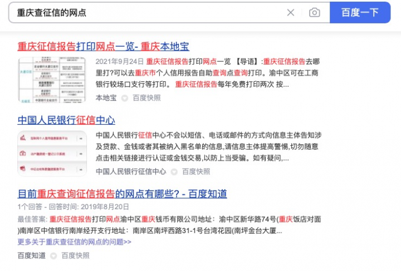Click the badge icon beside 本地宝 source
Screen dimensions: 401x271
125,98
